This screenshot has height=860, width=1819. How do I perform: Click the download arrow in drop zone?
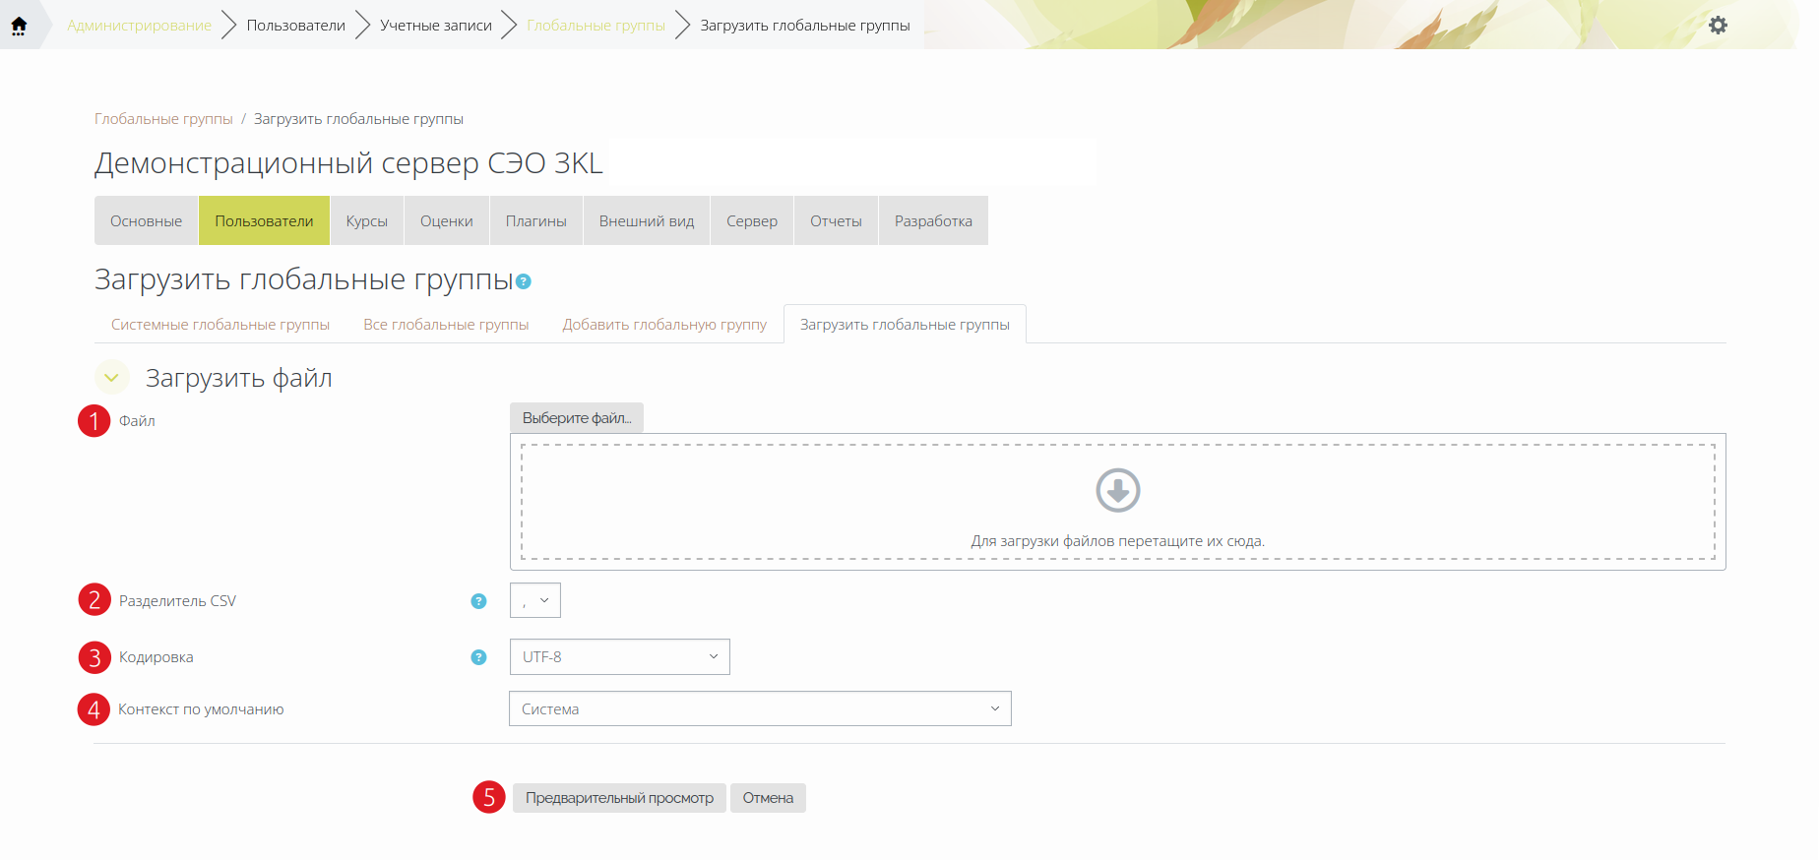point(1118,490)
